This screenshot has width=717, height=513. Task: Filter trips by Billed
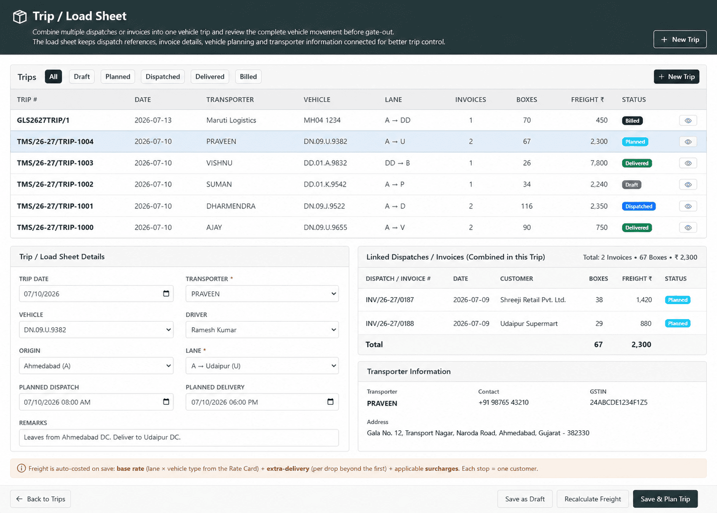[248, 76]
